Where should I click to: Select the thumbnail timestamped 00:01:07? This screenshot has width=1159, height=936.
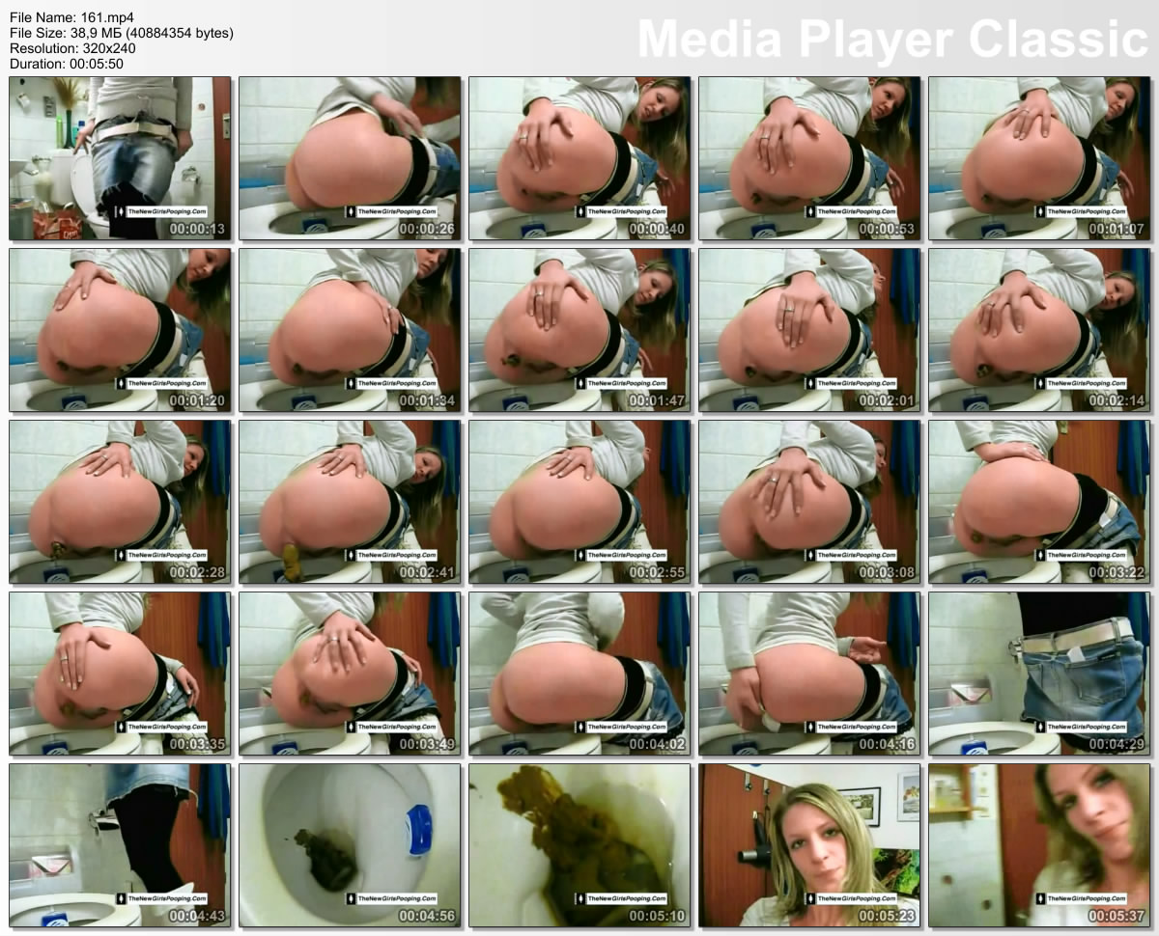[x=1039, y=158]
